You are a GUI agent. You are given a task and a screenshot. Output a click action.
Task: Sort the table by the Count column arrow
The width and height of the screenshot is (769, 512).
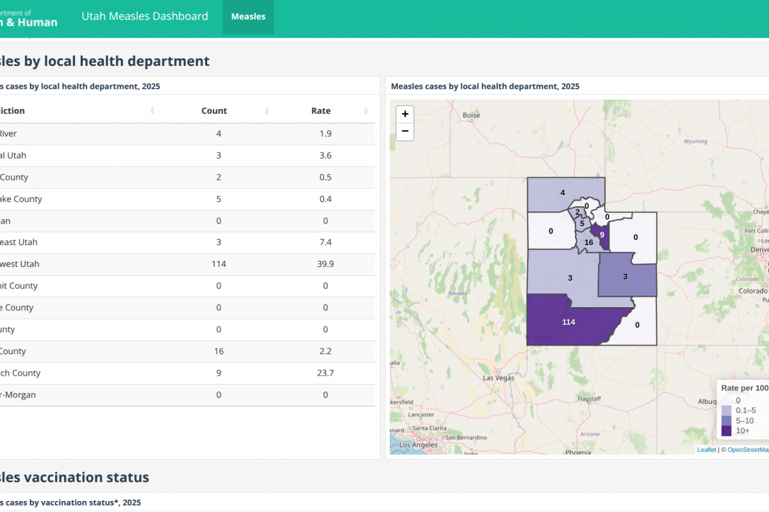coord(267,111)
